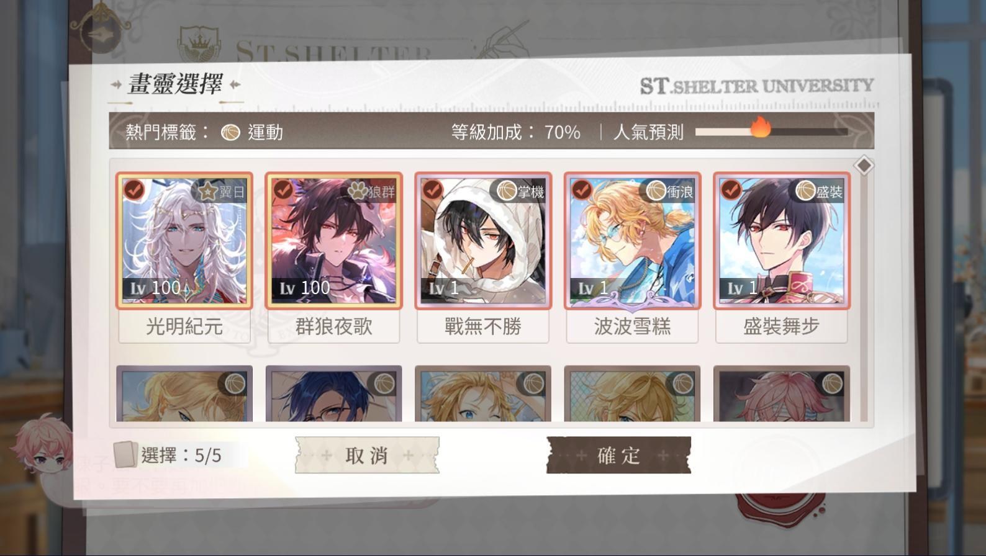
Task: Deselect the 波波雪糕 card checkmark
Action: pos(581,189)
